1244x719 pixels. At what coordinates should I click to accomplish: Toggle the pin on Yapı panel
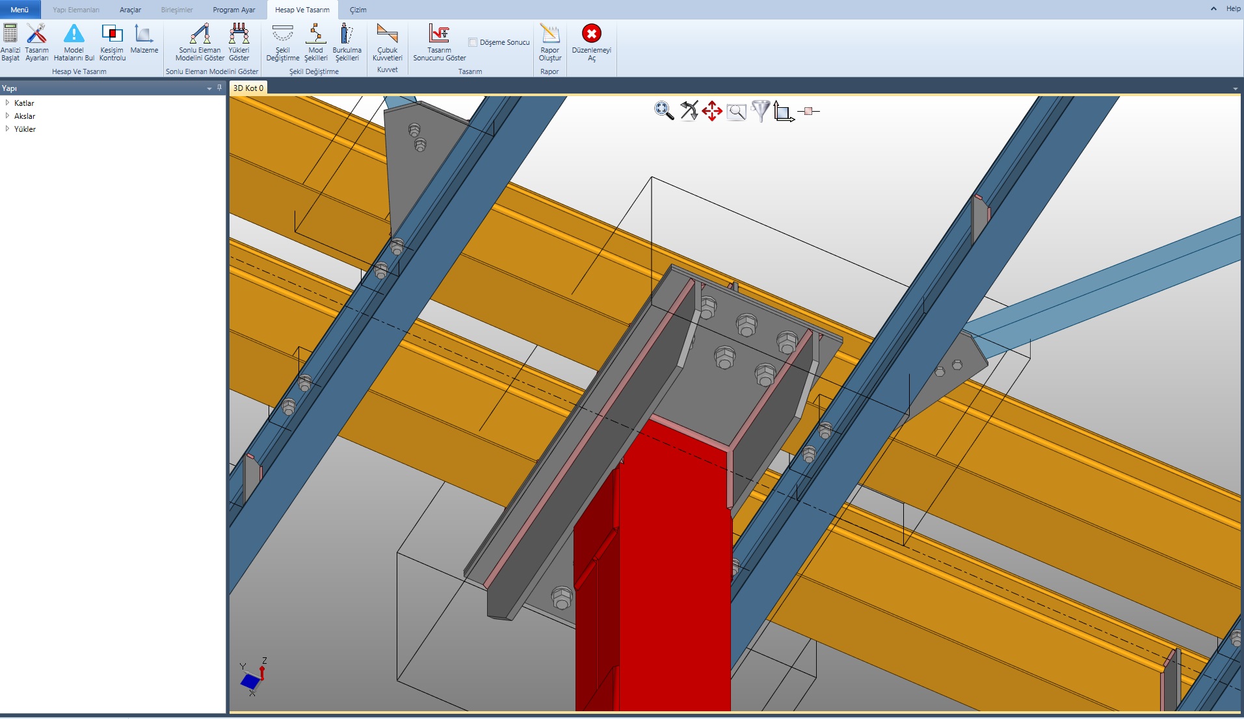[x=219, y=88]
